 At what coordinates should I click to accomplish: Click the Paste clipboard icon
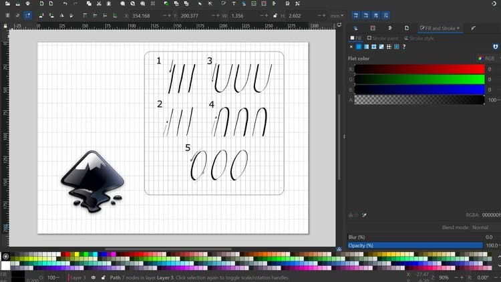point(109,3)
